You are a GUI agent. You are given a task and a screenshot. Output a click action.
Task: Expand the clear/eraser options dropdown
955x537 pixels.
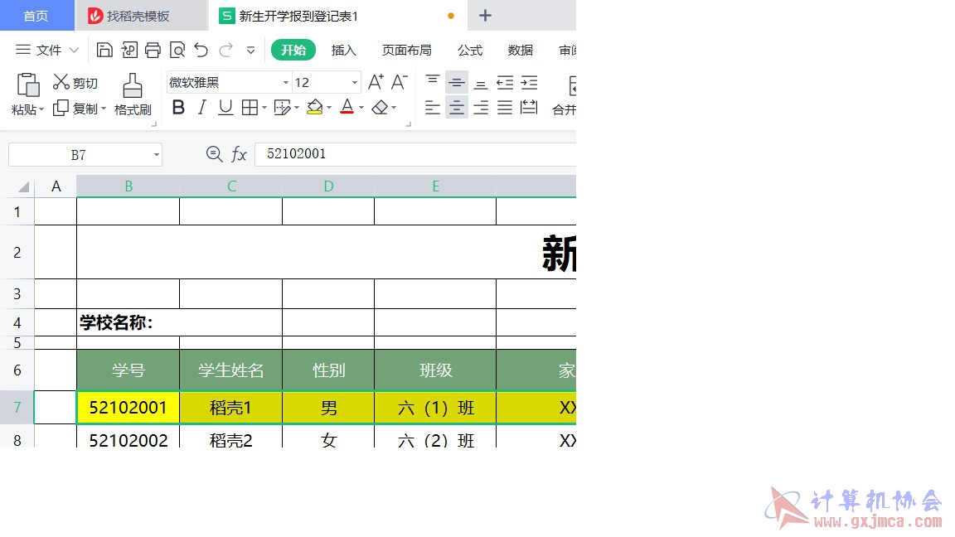coord(394,108)
